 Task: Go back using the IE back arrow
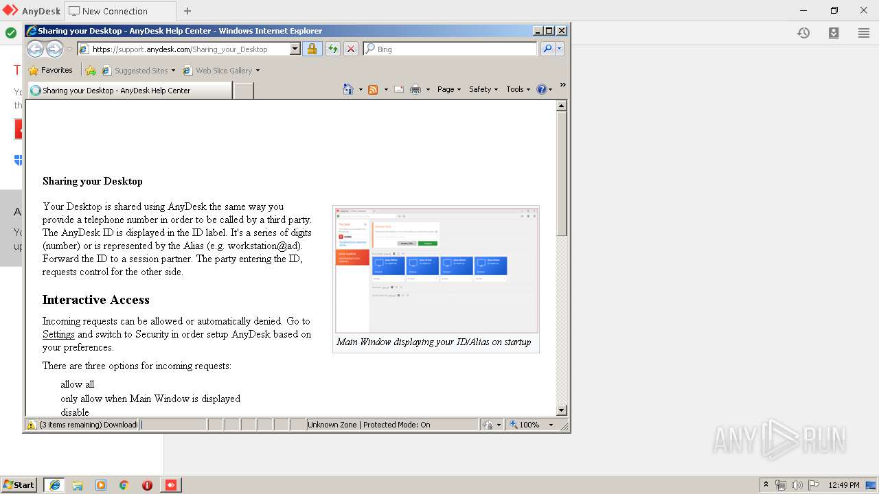pyautogui.click(x=35, y=49)
